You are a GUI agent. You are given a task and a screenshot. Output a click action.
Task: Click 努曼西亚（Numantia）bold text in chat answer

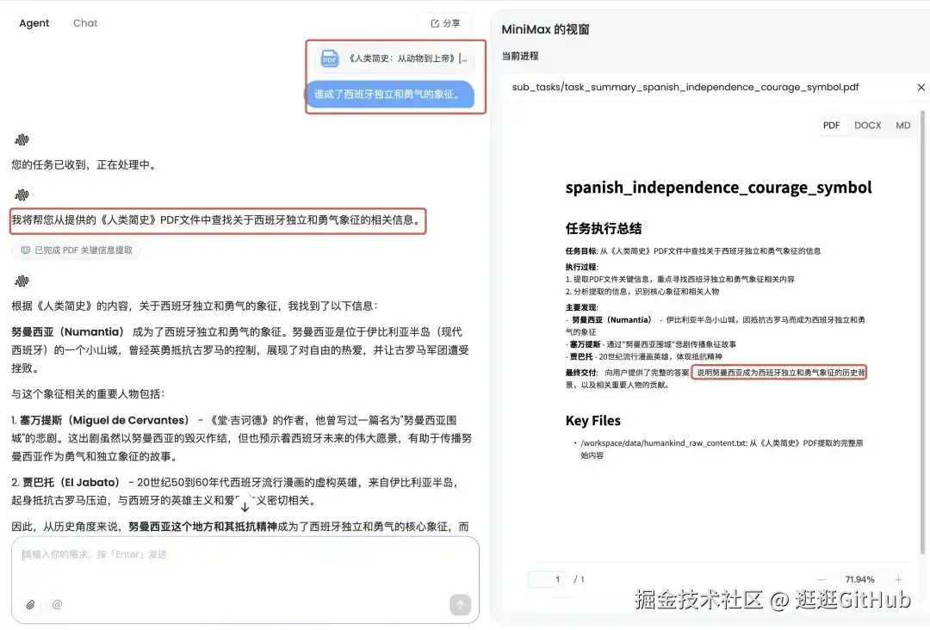coord(68,332)
